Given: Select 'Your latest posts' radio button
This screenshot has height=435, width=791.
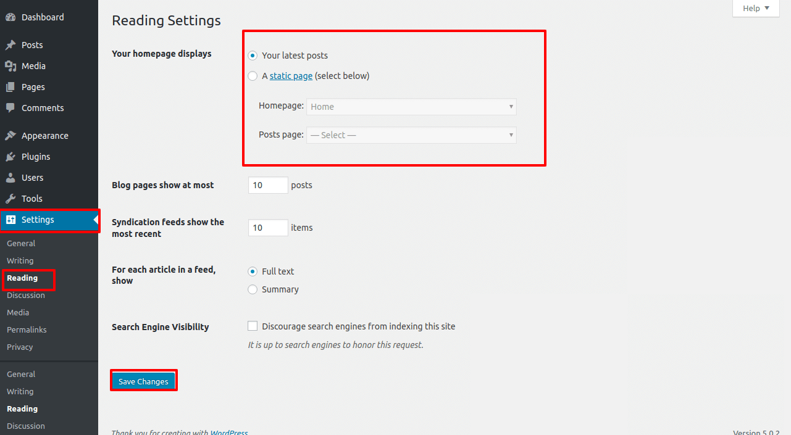Looking at the screenshot, I should [x=253, y=56].
